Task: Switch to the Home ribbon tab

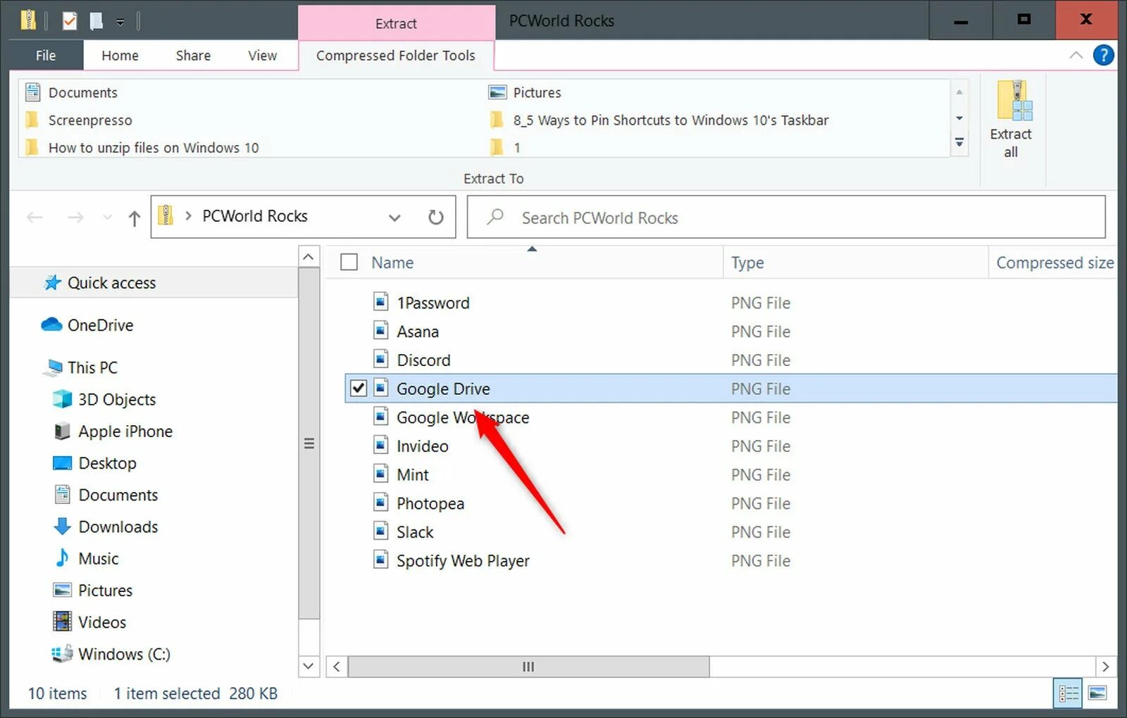Action: click(x=120, y=55)
